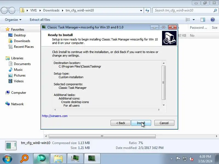Viewport: 219px width, 164px height.
Task: Click the Pictures library icon
Action: click(x=10, y=75)
